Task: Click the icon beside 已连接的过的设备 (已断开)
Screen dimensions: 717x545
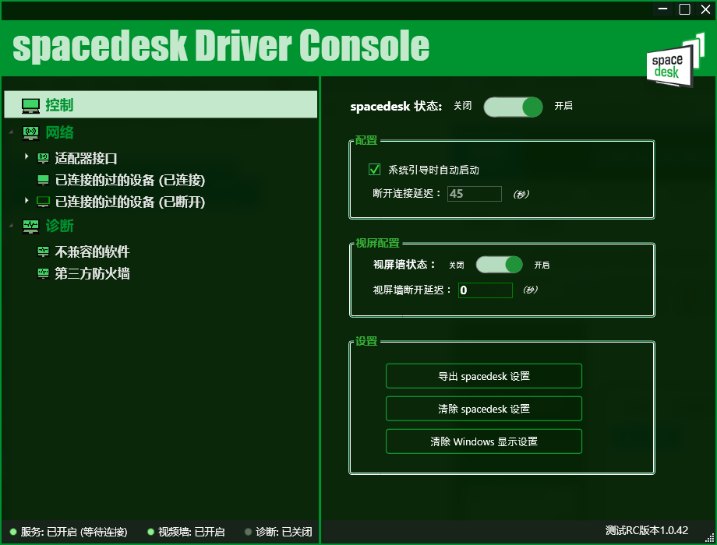Action: pyautogui.click(x=43, y=202)
